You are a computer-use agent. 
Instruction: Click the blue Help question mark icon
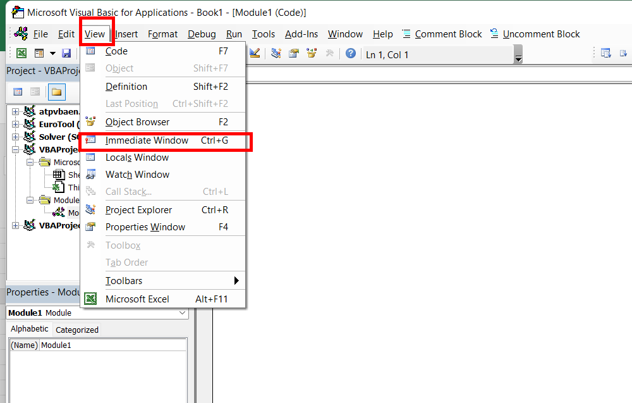pos(351,53)
